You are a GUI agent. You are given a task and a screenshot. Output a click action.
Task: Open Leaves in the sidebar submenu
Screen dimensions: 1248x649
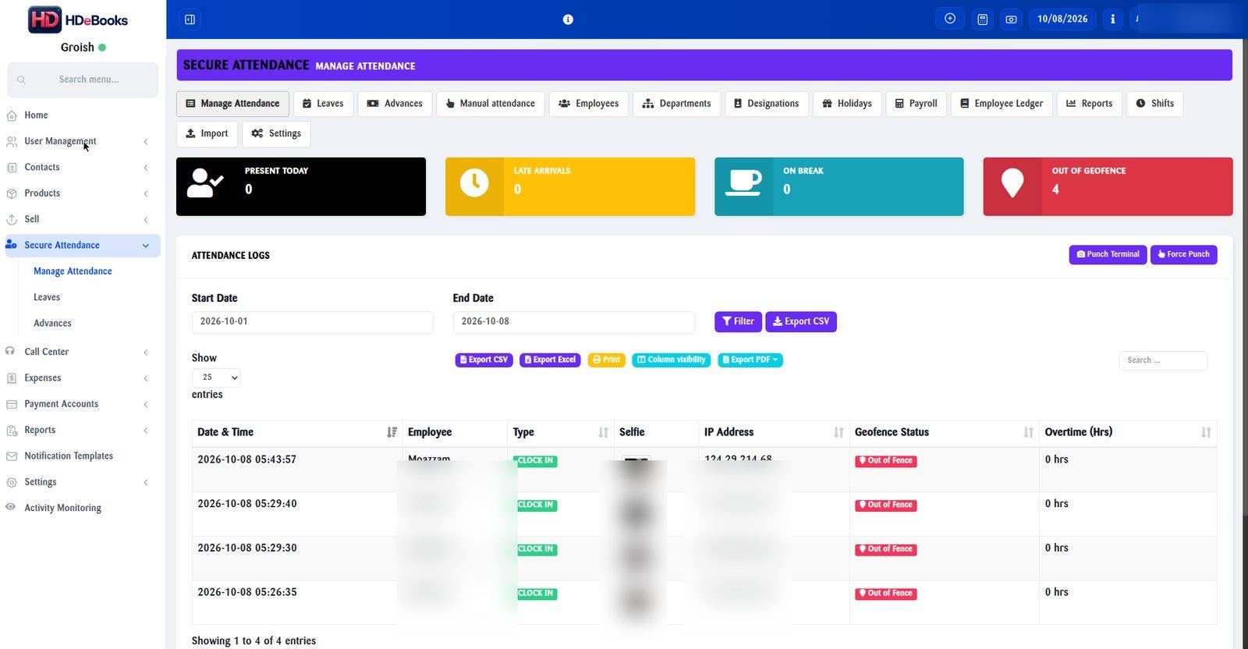[47, 297]
